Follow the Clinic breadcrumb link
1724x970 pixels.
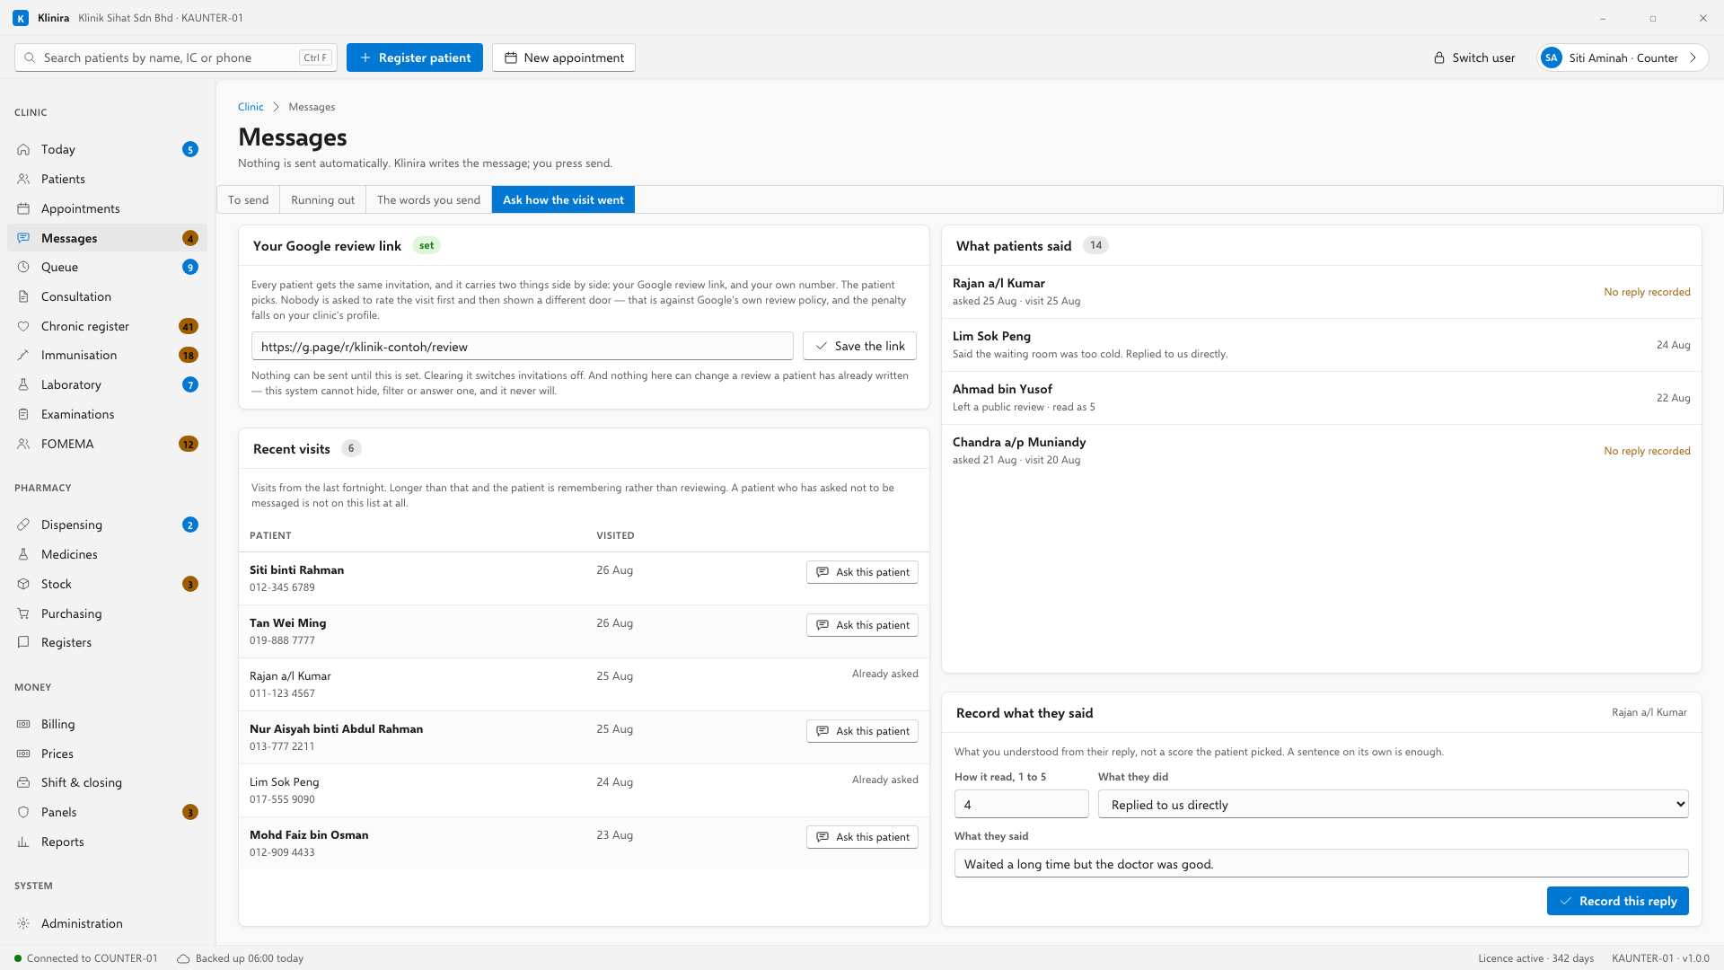(251, 107)
